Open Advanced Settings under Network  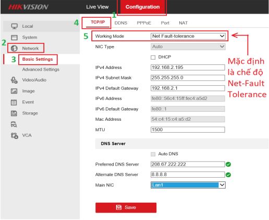(x=41, y=70)
